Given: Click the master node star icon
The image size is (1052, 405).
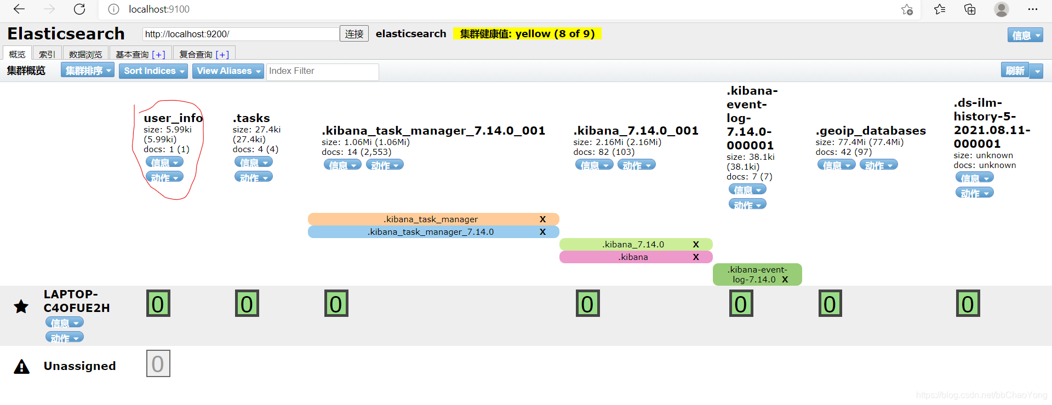Looking at the screenshot, I should 21,306.
